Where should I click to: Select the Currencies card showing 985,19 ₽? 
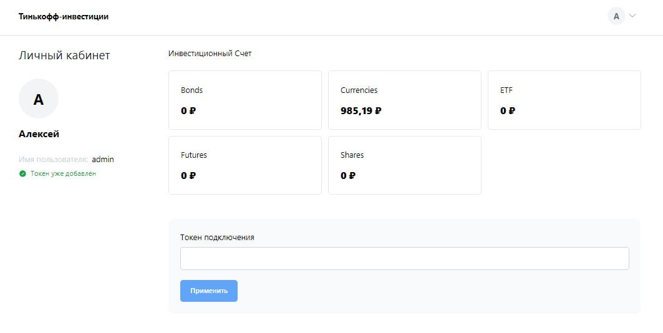[x=404, y=100]
